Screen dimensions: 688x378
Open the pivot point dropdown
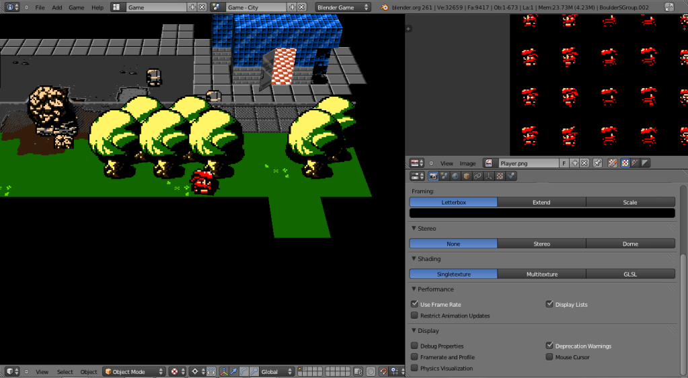pyautogui.click(x=198, y=371)
